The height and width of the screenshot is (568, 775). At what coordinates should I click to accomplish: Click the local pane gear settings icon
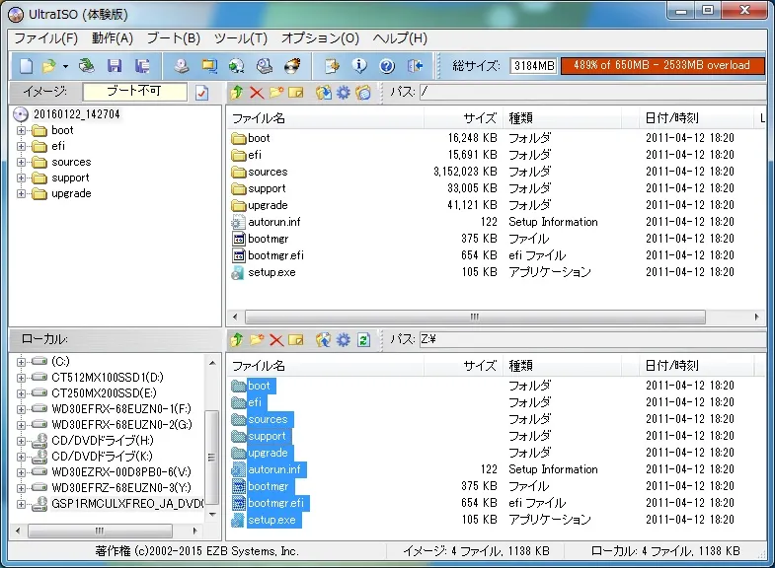tap(344, 339)
